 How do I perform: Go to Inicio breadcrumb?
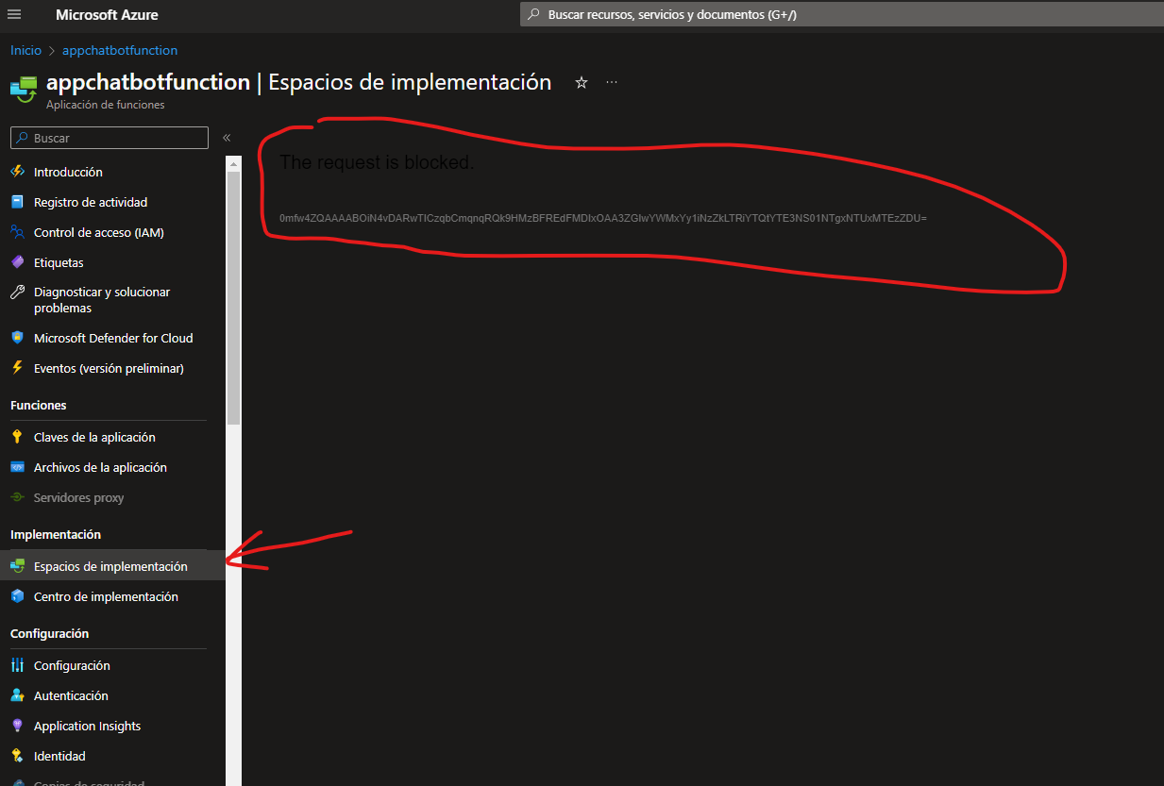pos(26,50)
